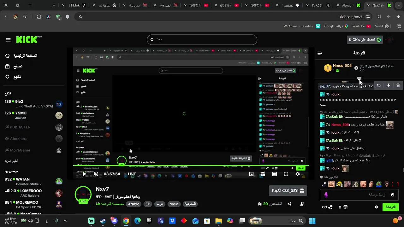Click Hmss_505 top gifter entry
The height and width of the screenshot is (227, 404).
point(338,68)
